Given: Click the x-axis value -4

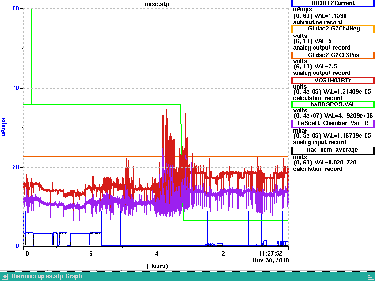Looking at the screenshot, I should (x=156, y=253).
